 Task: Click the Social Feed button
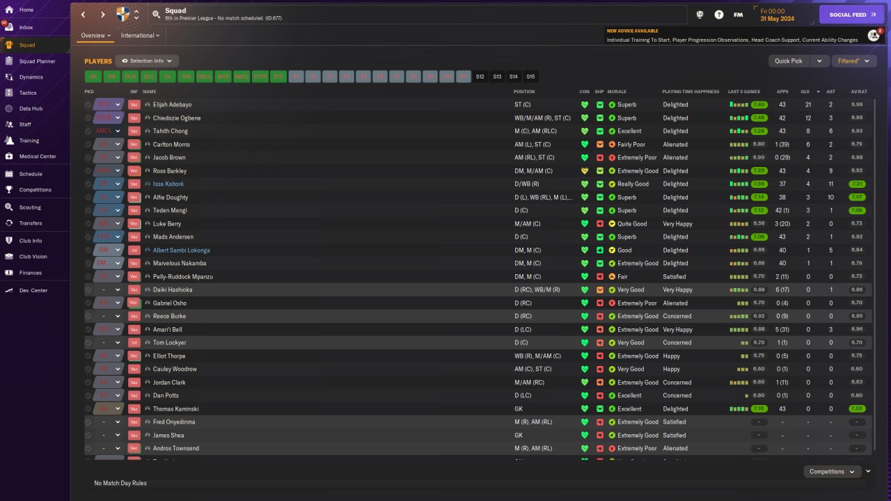[x=851, y=15]
